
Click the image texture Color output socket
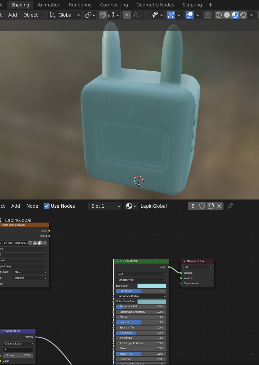(x=49, y=231)
